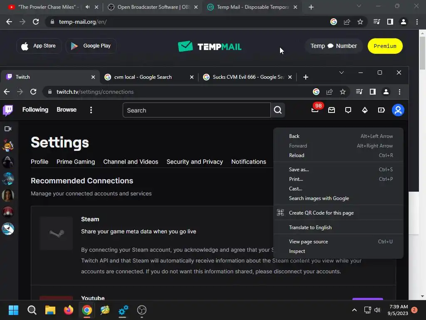Click the Browse link in Twitch nav
The width and height of the screenshot is (426, 320).
[67, 110]
